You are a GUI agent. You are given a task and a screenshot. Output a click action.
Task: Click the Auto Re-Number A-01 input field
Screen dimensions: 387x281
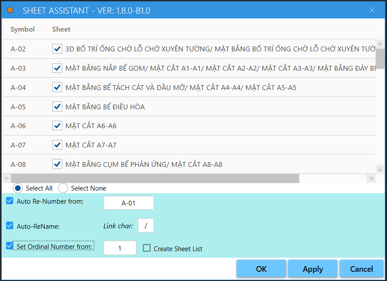coord(129,203)
